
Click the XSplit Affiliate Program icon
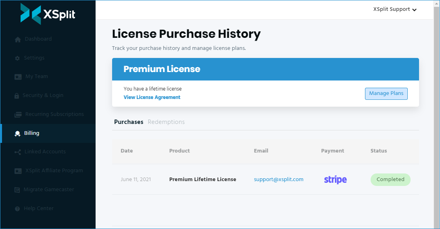18,171
